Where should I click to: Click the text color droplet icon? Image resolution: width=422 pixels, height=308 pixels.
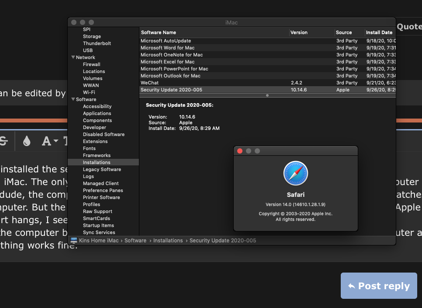pyautogui.click(x=27, y=141)
